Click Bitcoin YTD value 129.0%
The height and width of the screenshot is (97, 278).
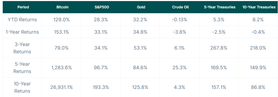tap(62, 20)
